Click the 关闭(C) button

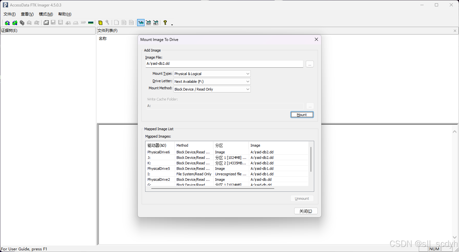click(306, 211)
